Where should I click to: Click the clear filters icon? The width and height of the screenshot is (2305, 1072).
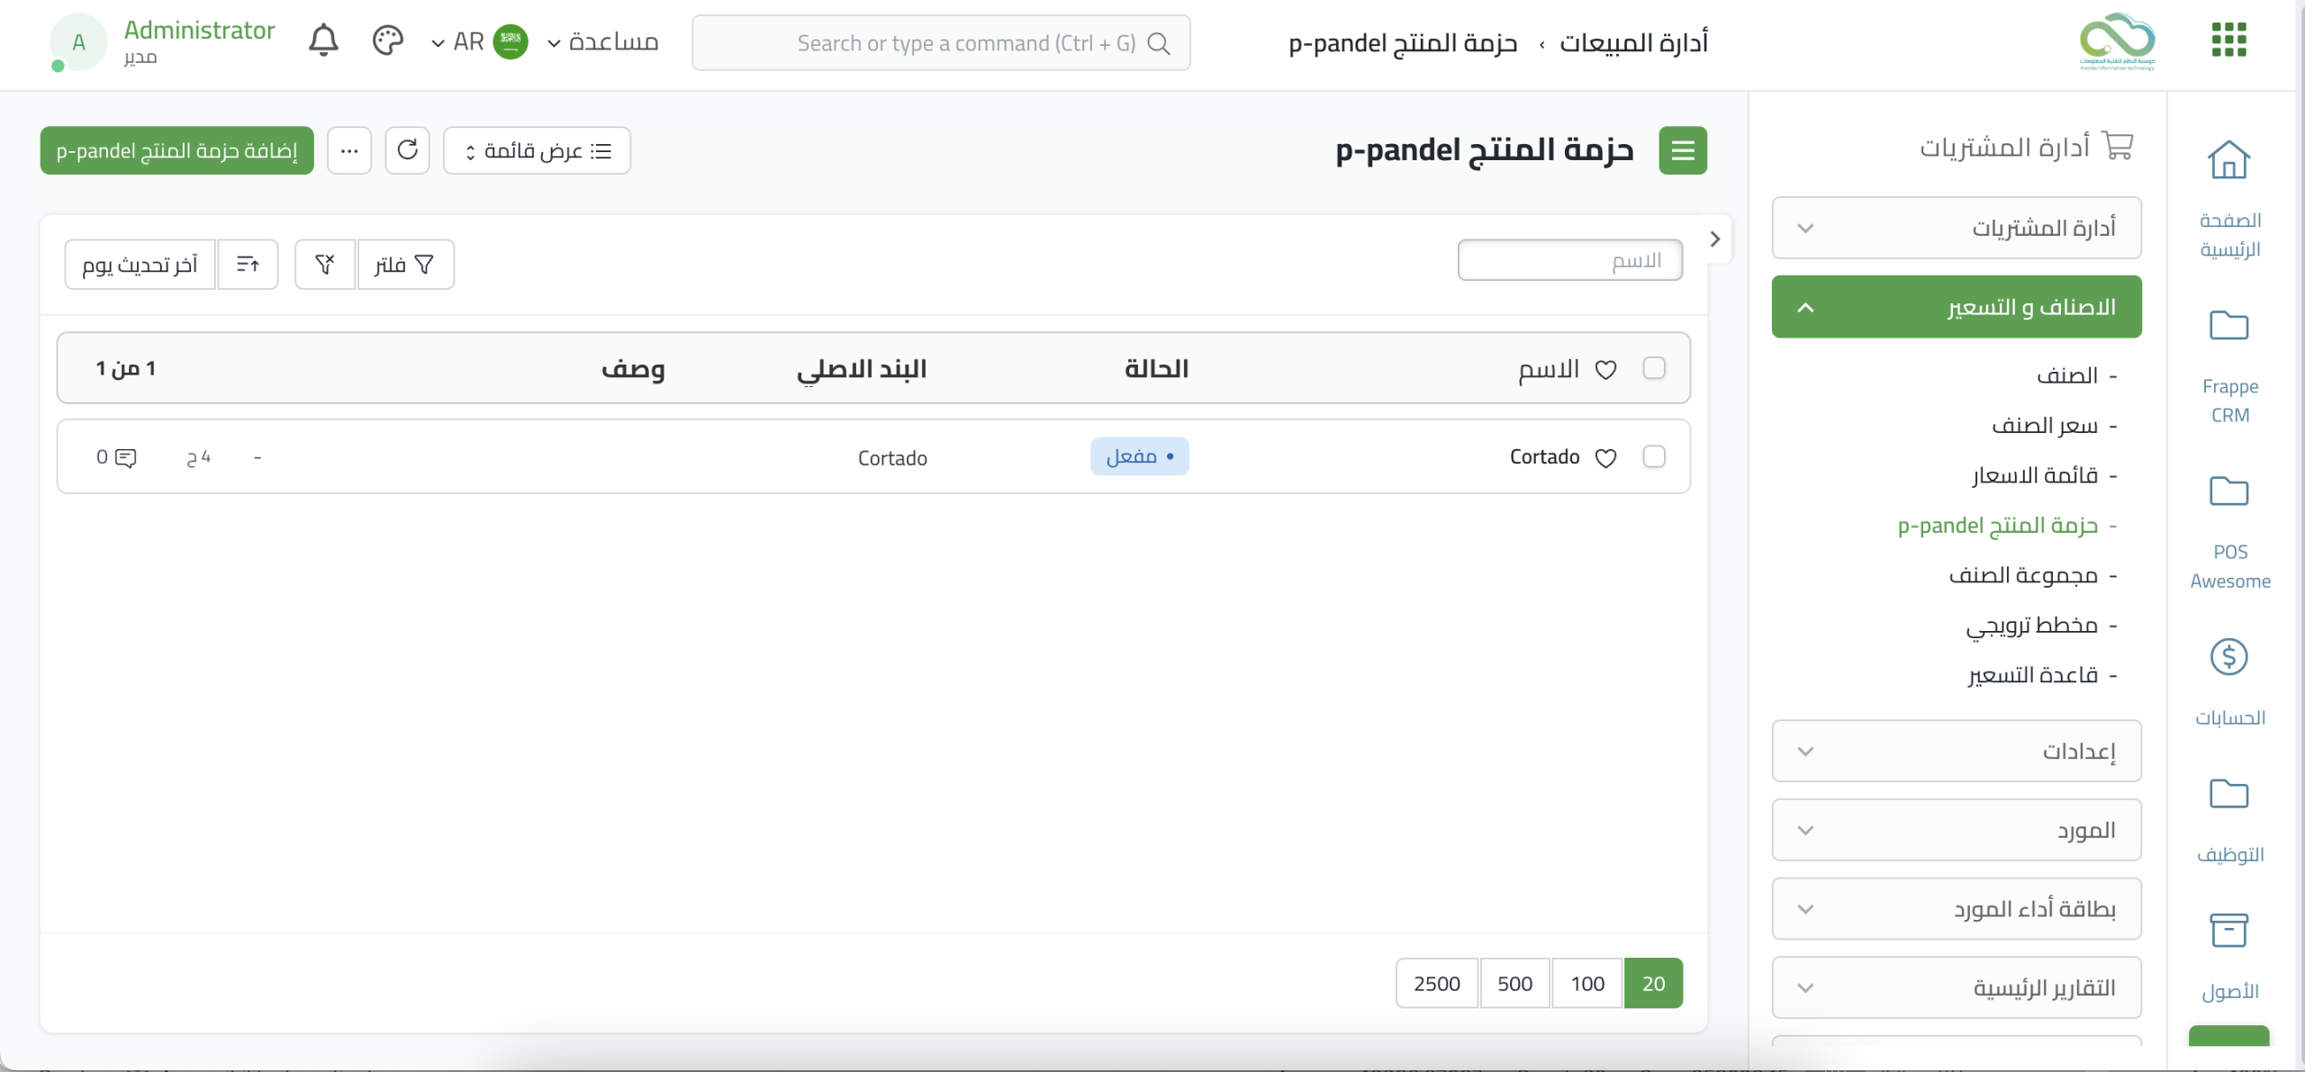click(x=325, y=264)
